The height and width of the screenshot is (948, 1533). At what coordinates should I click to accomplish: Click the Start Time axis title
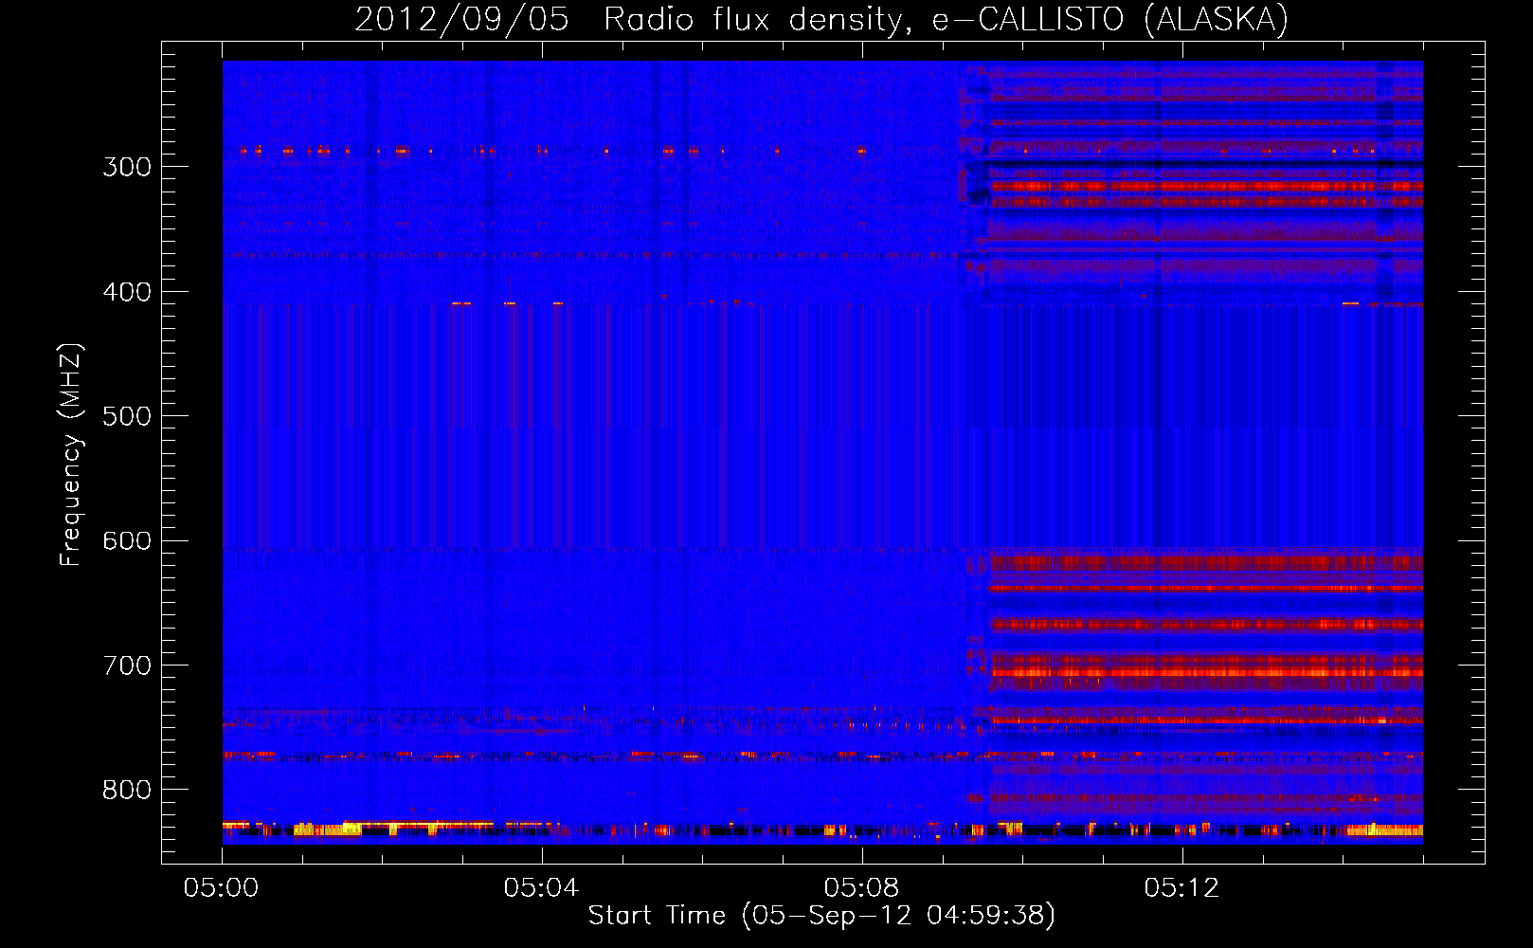point(821,916)
